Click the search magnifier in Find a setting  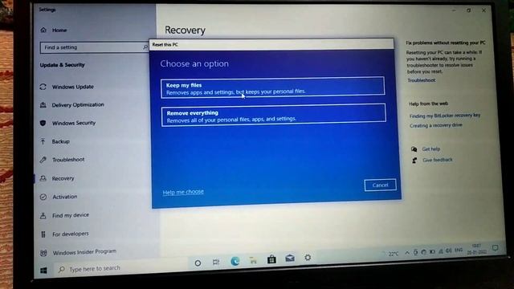pyautogui.click(x=145, y=47)
